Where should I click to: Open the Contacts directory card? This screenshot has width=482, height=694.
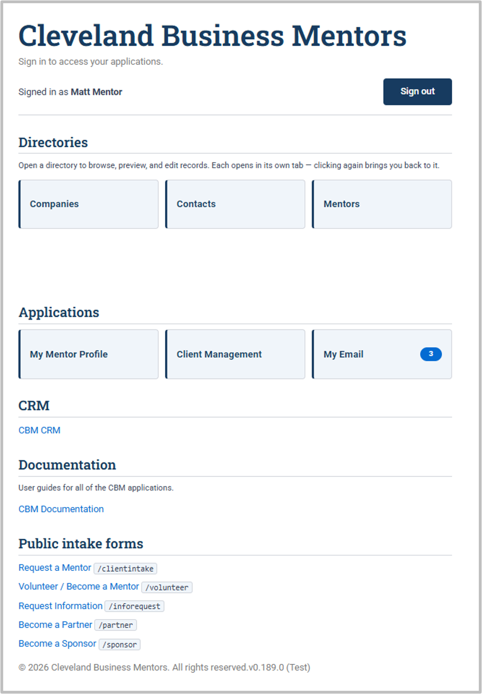pyautogui.click(x=235, y=204)
